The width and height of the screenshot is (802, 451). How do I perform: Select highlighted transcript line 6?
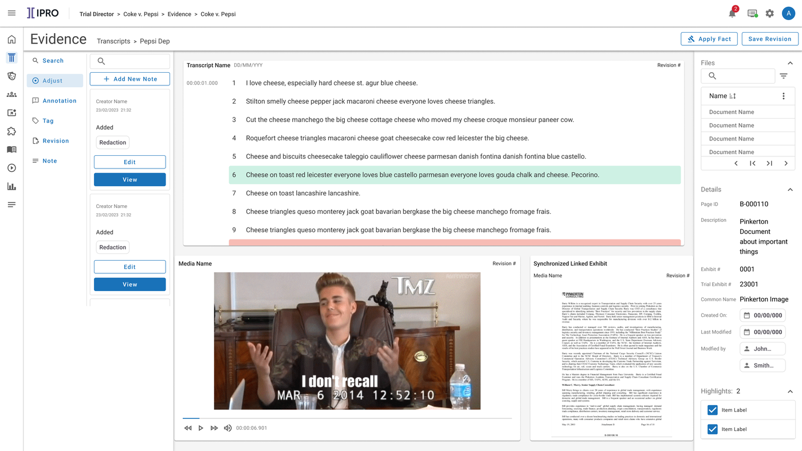pyautogui.click(x=455, y=175)
